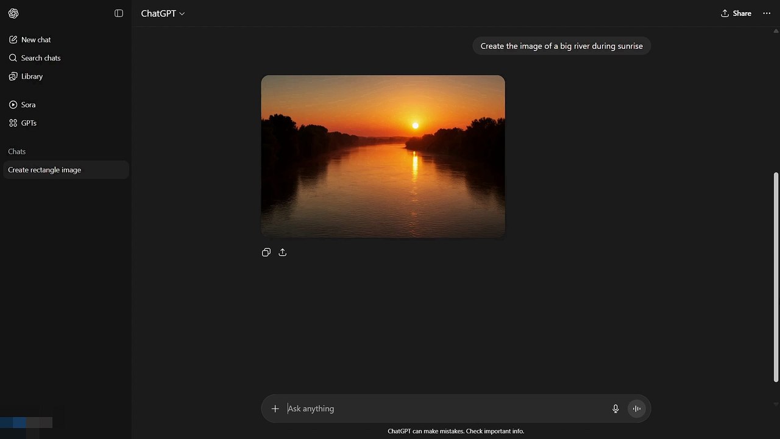Screen dimensions: 780x439
Task: Focus the 'Ask anything' input field
Action: [x=445, y=409]
